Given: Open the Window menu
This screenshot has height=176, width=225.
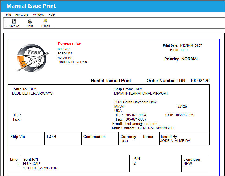Looking at the screenshot, I should [38, 15].
